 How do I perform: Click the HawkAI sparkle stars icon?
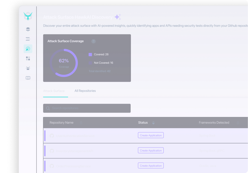point(118,17)
